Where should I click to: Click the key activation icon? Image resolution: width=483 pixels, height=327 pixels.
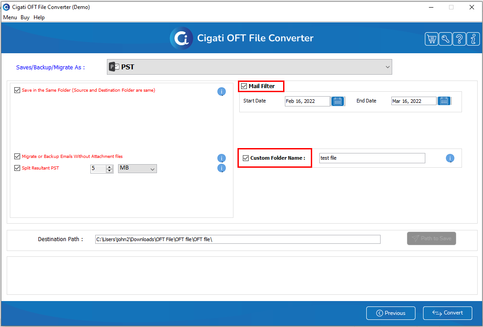coord(445,39)
